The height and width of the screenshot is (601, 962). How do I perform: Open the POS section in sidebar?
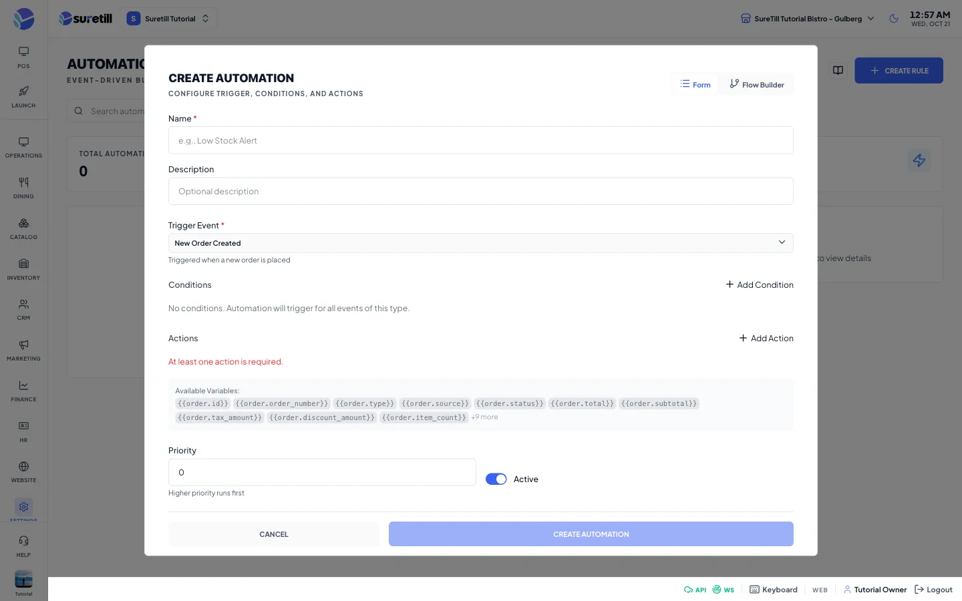23,57
